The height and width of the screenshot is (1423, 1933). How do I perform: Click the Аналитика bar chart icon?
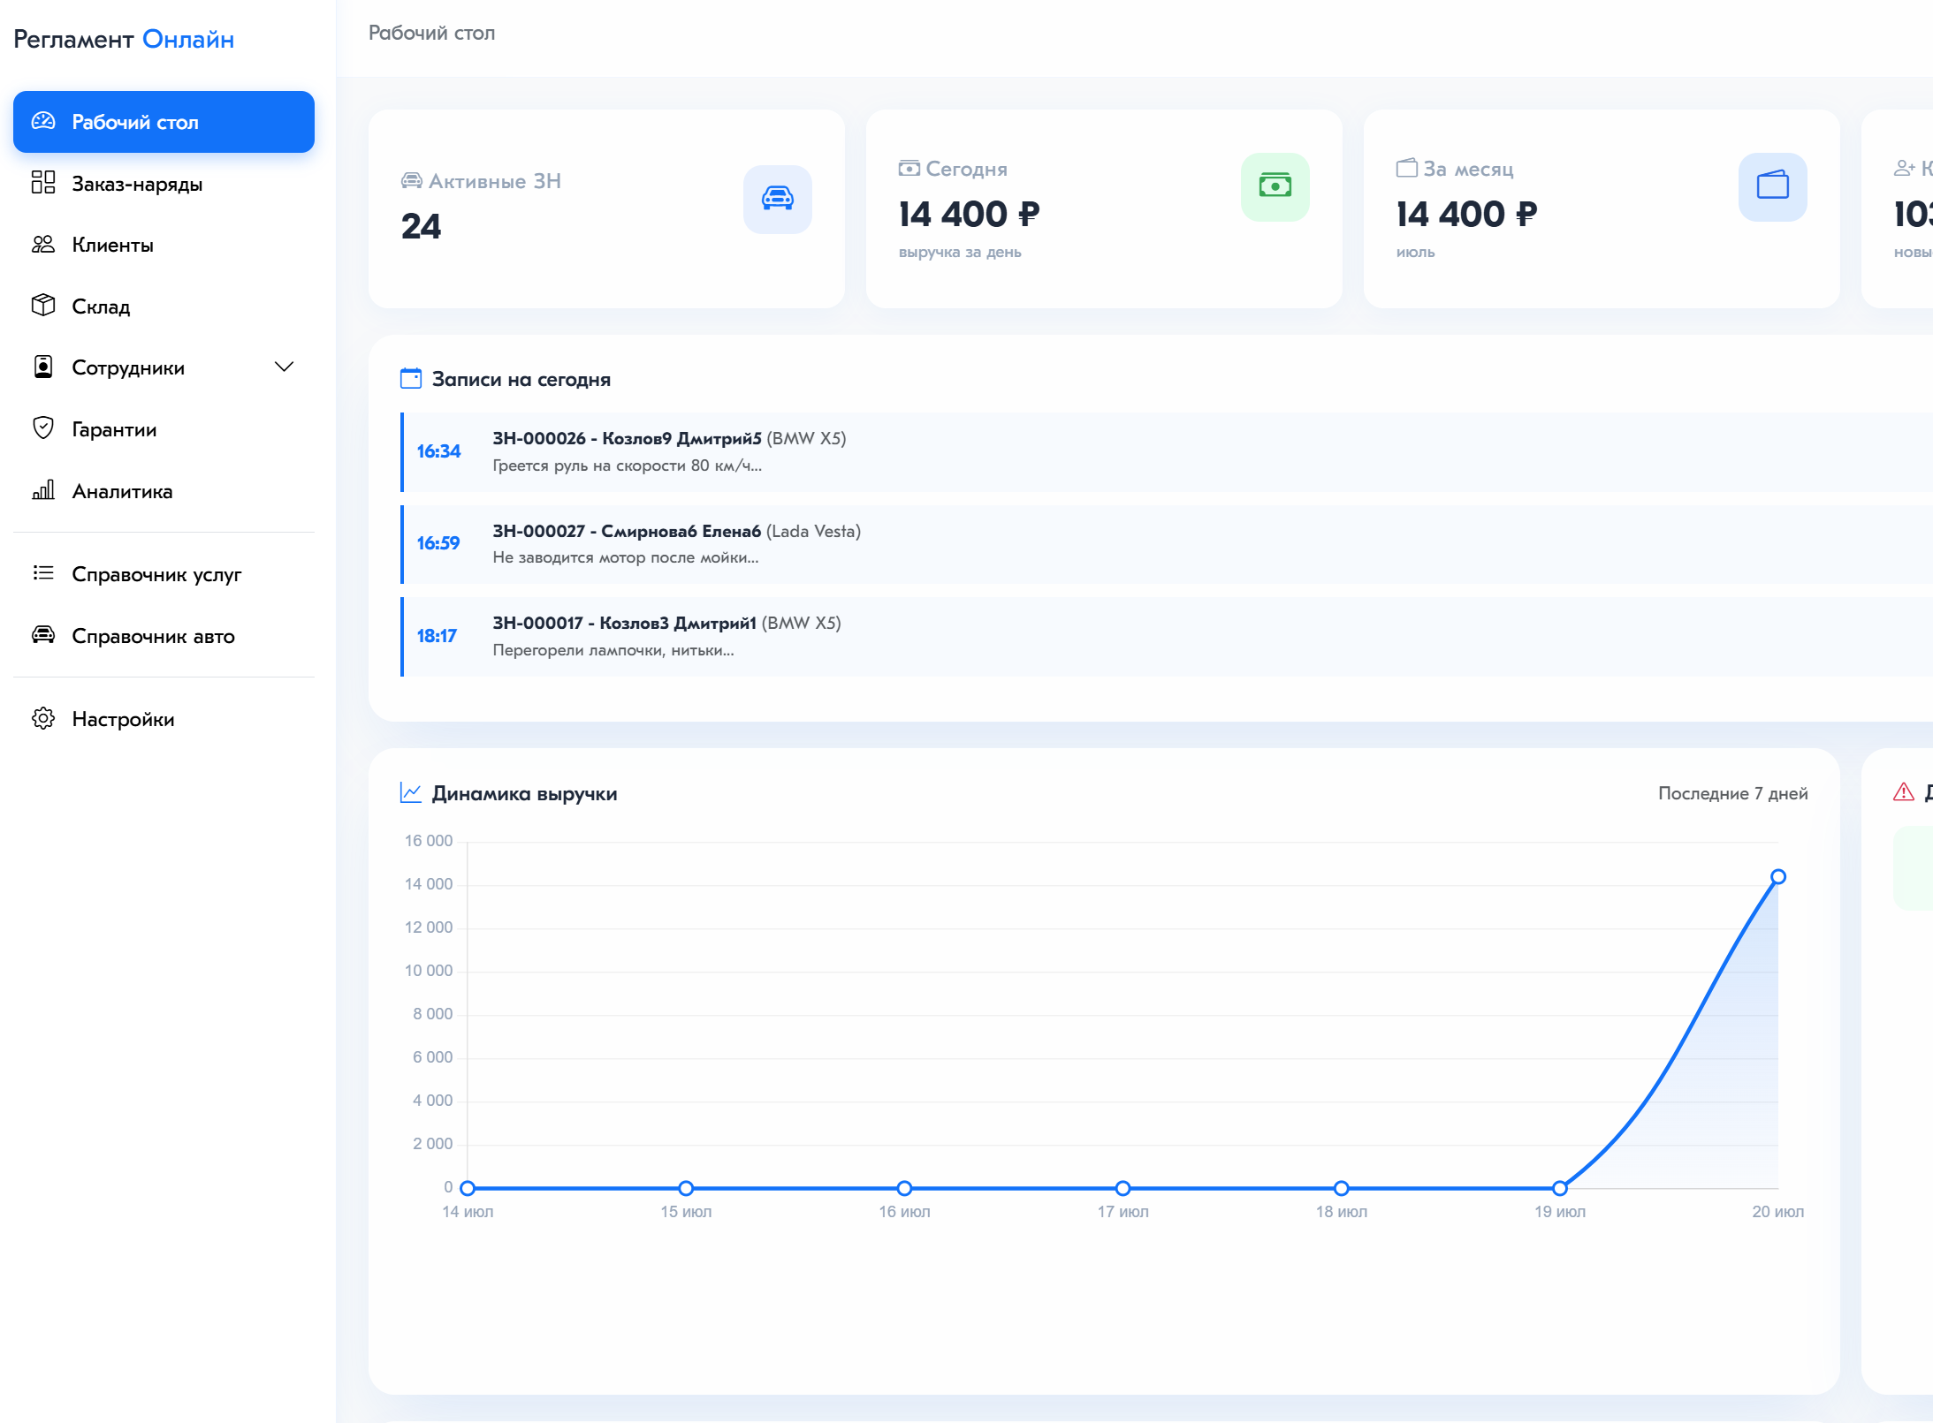[43, 490]
